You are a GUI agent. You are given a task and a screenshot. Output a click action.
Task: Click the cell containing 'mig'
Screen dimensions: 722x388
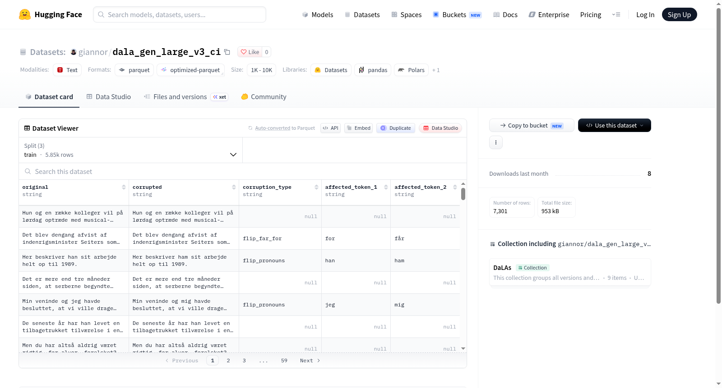coord(426,305)
